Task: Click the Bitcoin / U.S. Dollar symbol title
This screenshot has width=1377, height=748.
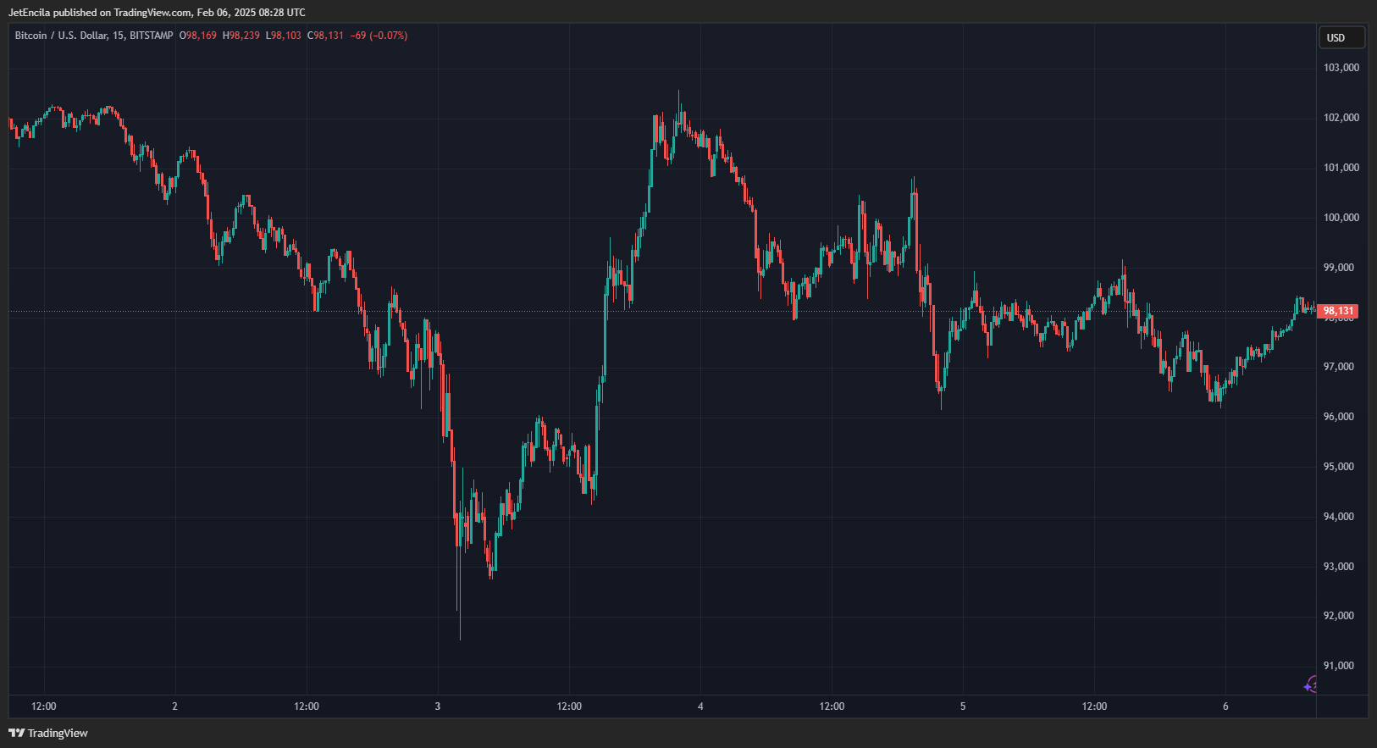Action: pos(61,36)
